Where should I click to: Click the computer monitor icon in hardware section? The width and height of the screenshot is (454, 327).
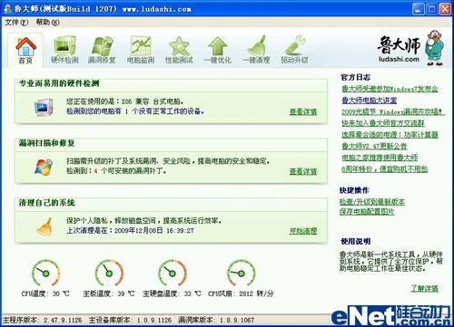click(x=44, y=107)
